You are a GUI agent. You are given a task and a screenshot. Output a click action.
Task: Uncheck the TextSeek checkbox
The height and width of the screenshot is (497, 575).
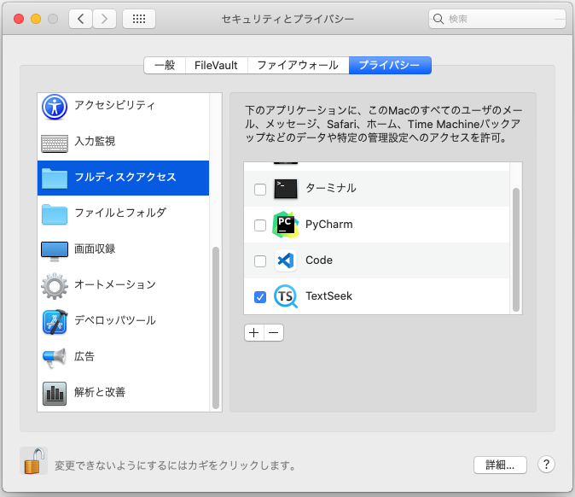tap(260, 297)
